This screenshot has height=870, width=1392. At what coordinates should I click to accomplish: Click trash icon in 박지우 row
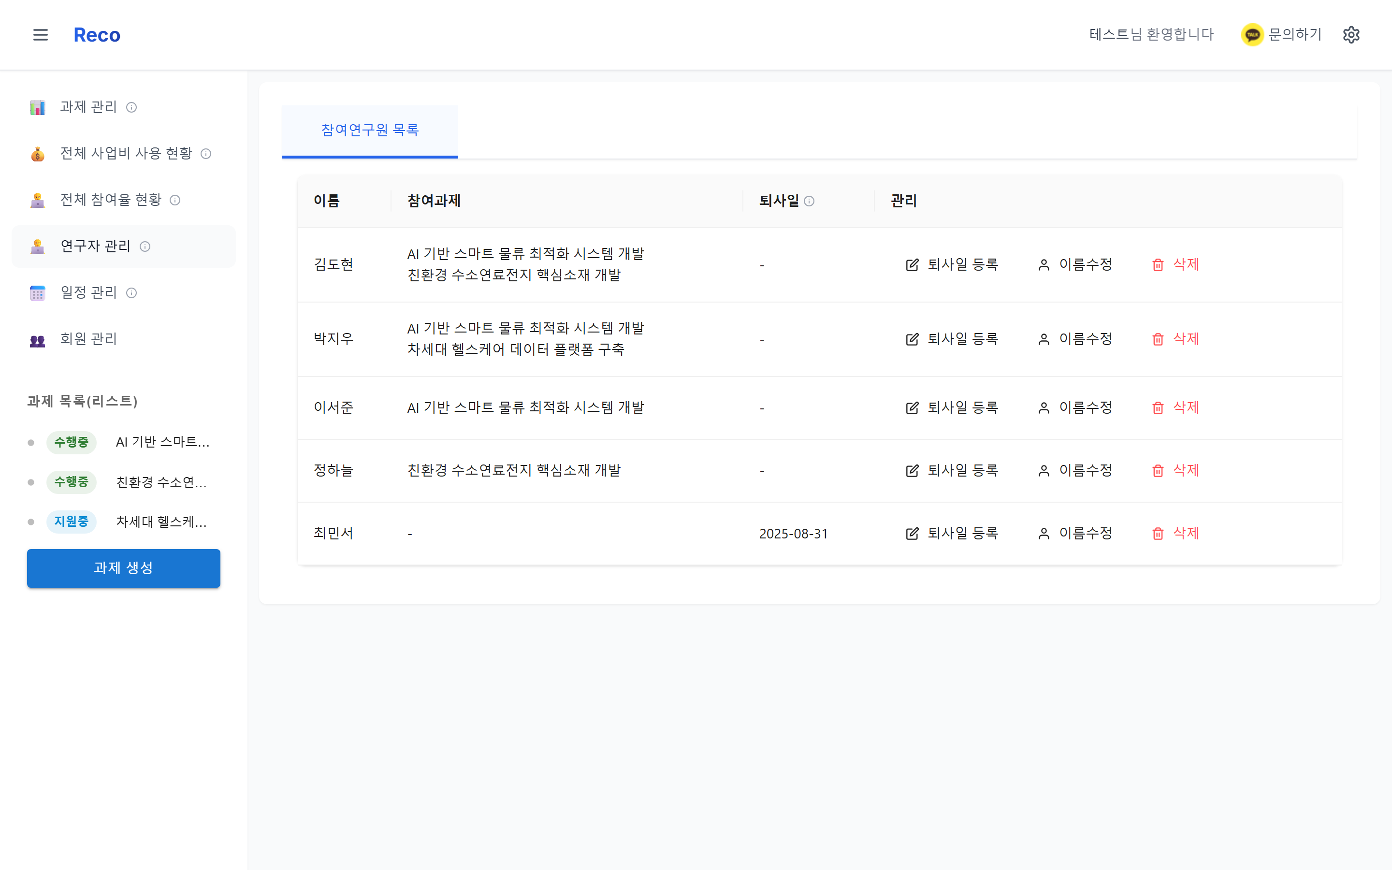coord(1158,339)
